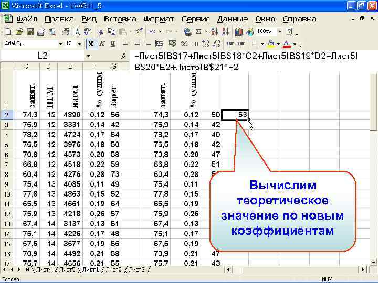This screenshot has height=283, width=378.
Task: Click the Help question mark icon
Action: pyautogui.click(x=289, y=31)
